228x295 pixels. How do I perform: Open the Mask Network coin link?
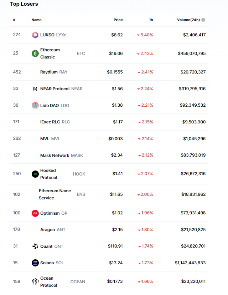pyautogui.click(x=55, y=156)
